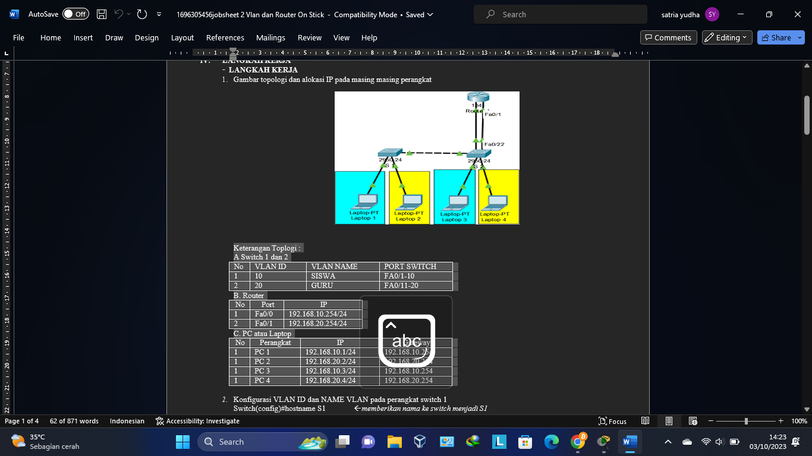Open the References tab
The width and height of the screenshot is (812, 456).
[x=225, y=37]
